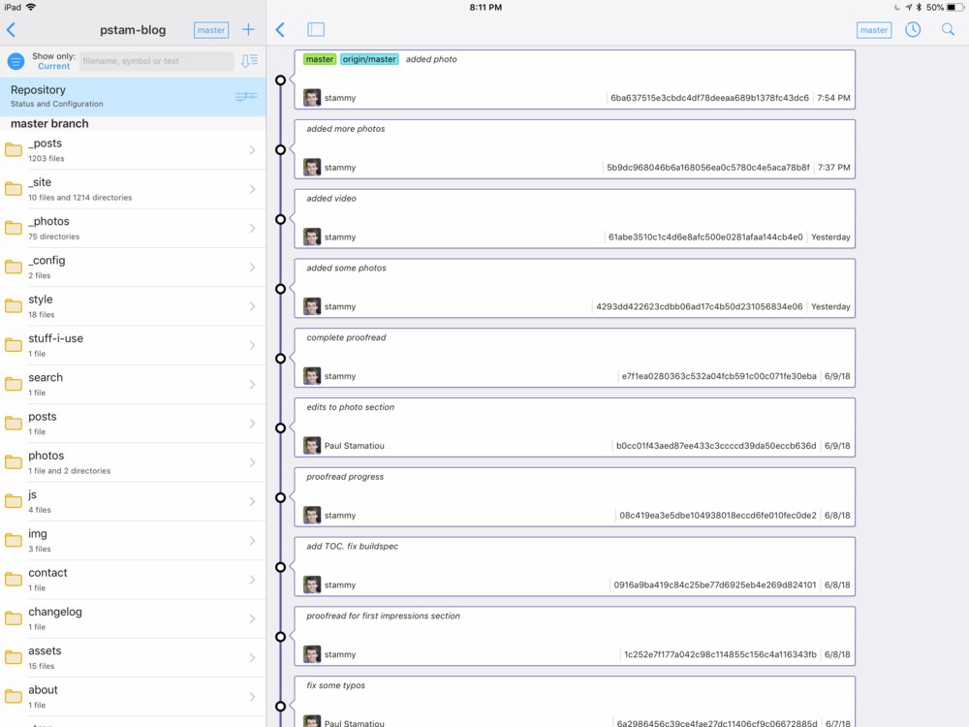Image resolution: width=969 pixels, height=727 pixels.
Task: Tap the sort order icon next to the search field
Action: pos(249,61)
